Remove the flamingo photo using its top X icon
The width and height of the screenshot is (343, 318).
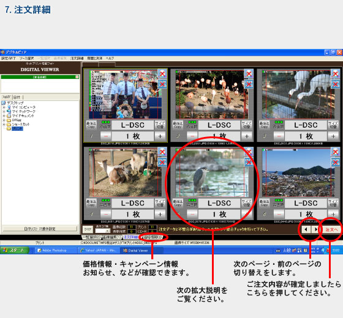coord(249,73)
